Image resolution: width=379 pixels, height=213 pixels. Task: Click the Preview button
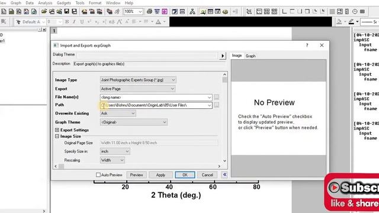[137, 175]
